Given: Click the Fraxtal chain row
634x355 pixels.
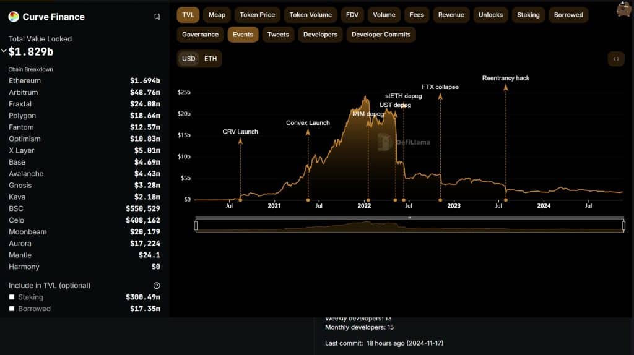Looking at the screenshot, I should (x=84, y=104).
